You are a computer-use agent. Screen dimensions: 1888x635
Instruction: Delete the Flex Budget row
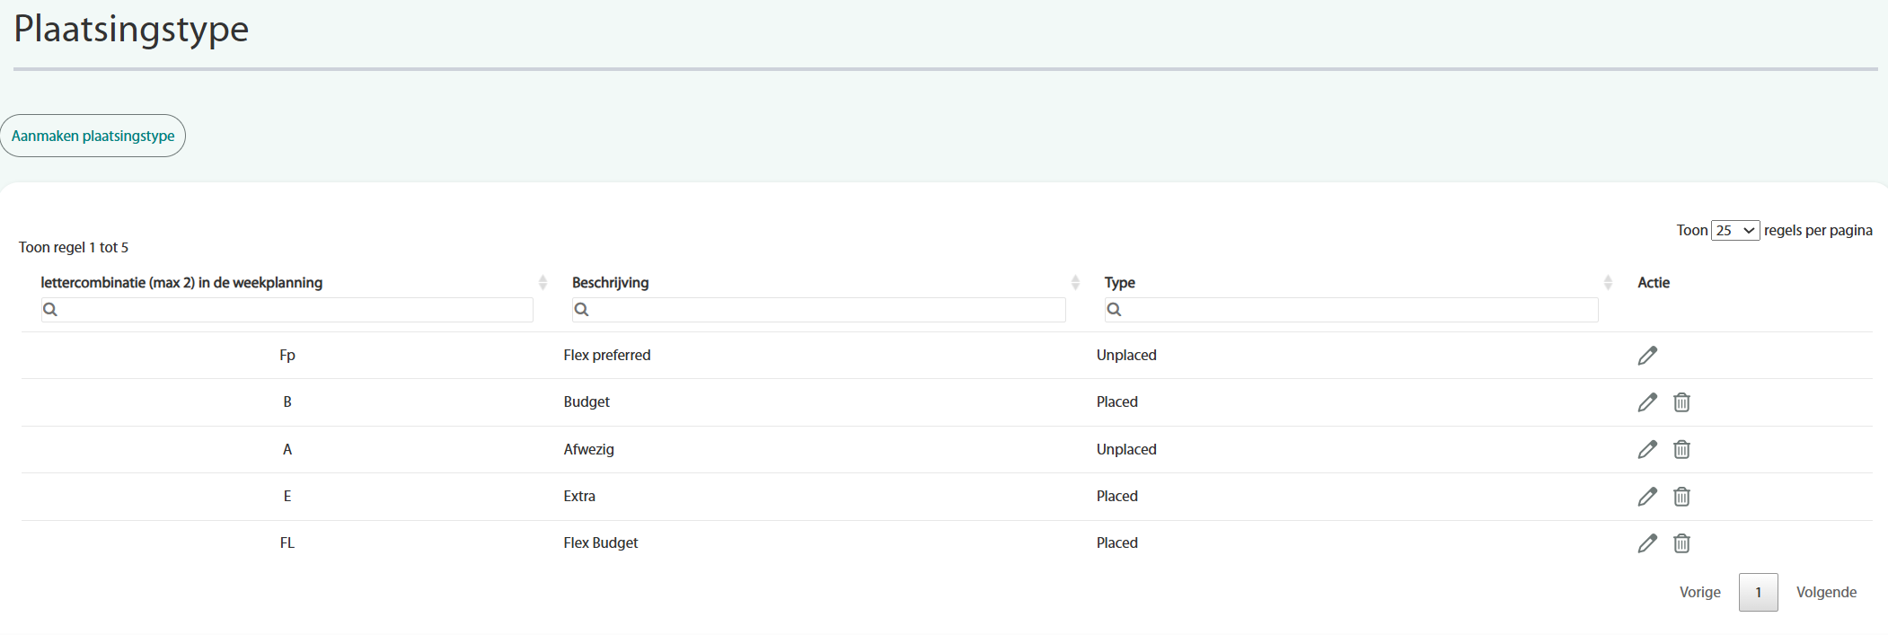tap(1681, 543)
